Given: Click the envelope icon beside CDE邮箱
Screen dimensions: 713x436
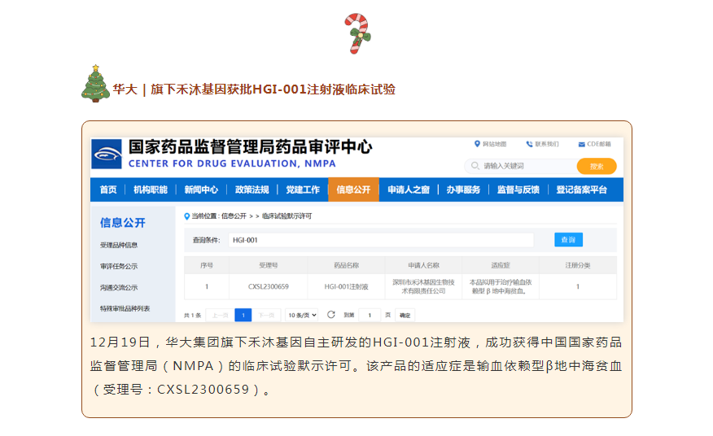Looking at the screenshot, I should 582,145.
